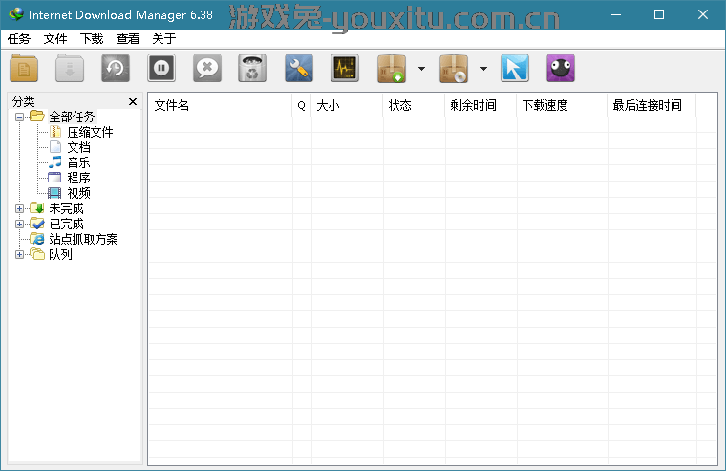726x471 pixels.
Task: Select 全部任务 category
Action: point(72,117)
